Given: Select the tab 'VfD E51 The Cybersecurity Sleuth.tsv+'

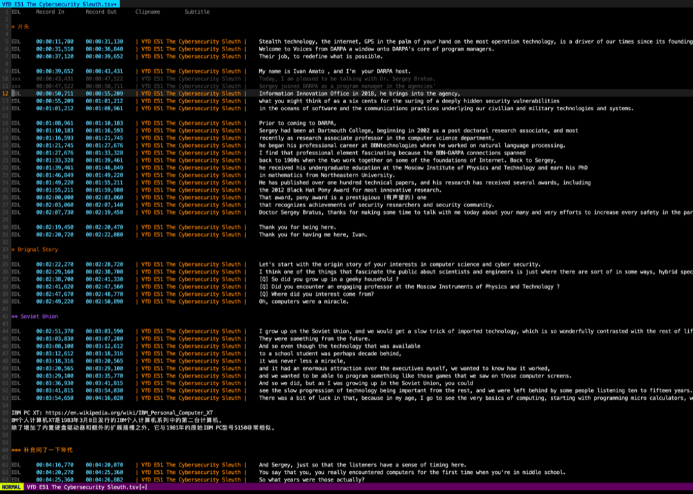Looking at the screenshot, I should [x=60, y=4].
